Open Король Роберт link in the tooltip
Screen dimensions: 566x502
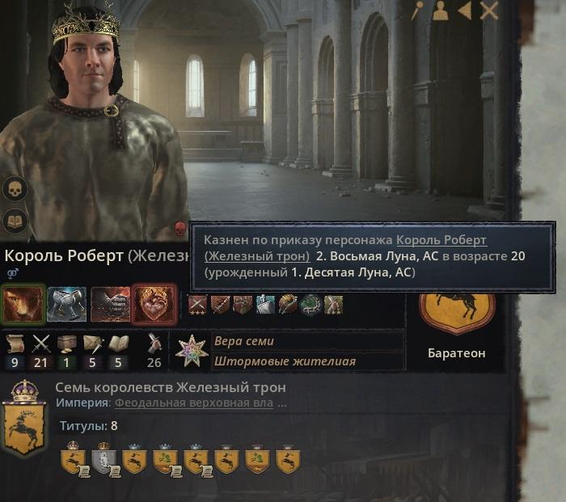point(441,239)
